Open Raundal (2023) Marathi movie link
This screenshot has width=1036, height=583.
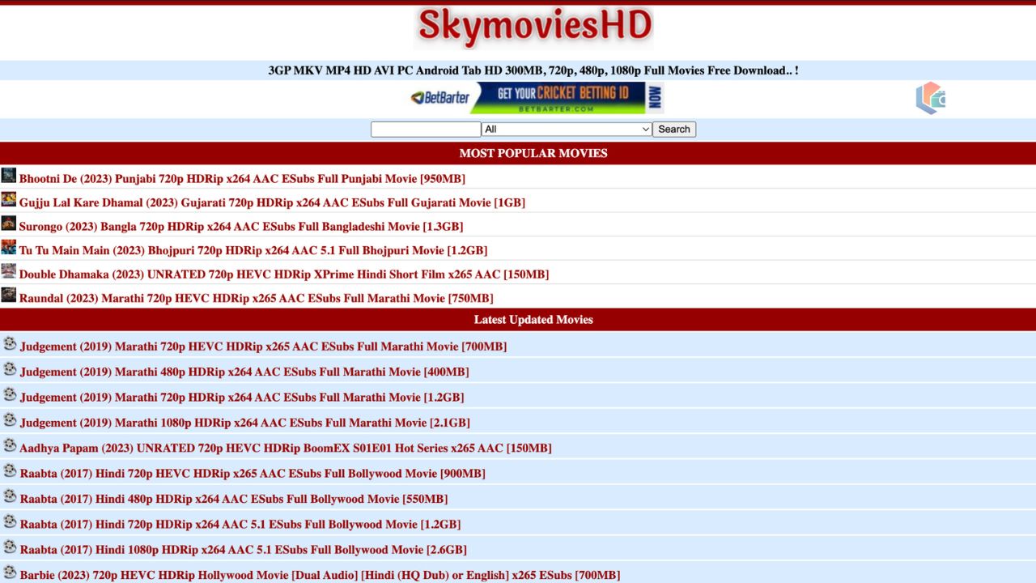(x=257, y=298)
